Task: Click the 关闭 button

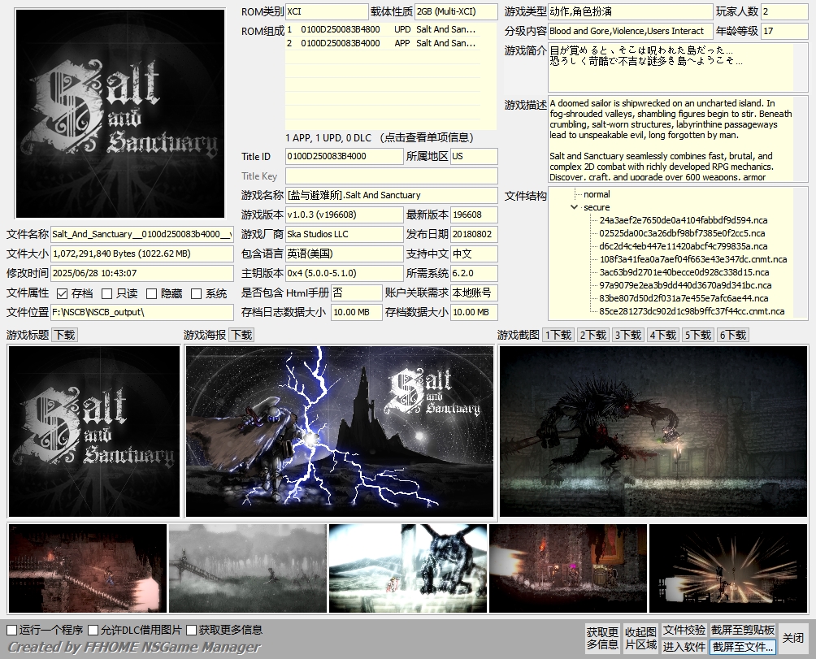Action: tap(792, 638)
